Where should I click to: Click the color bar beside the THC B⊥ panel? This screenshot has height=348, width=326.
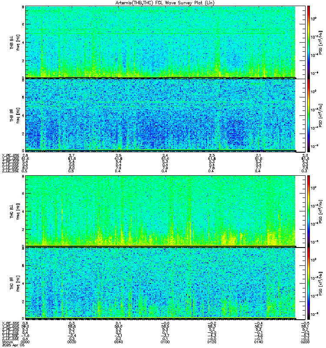(x=309, y=211)
